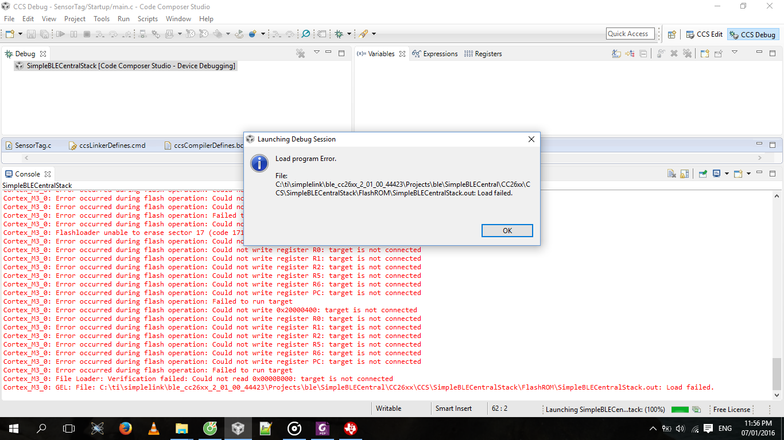Click the Step Into toolbar icon
The height and width of the screenshot is (440, 784).
[x=100, y=34]
